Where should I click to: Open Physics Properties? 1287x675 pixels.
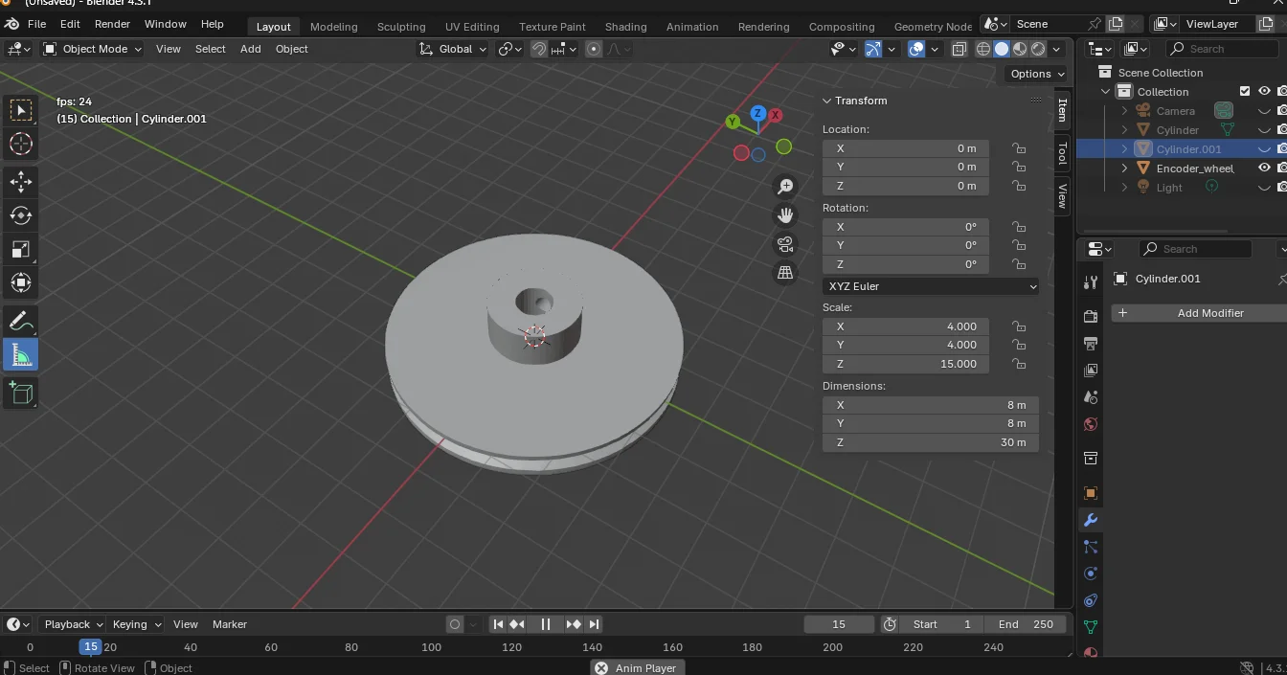click(x=1089, y=574)
